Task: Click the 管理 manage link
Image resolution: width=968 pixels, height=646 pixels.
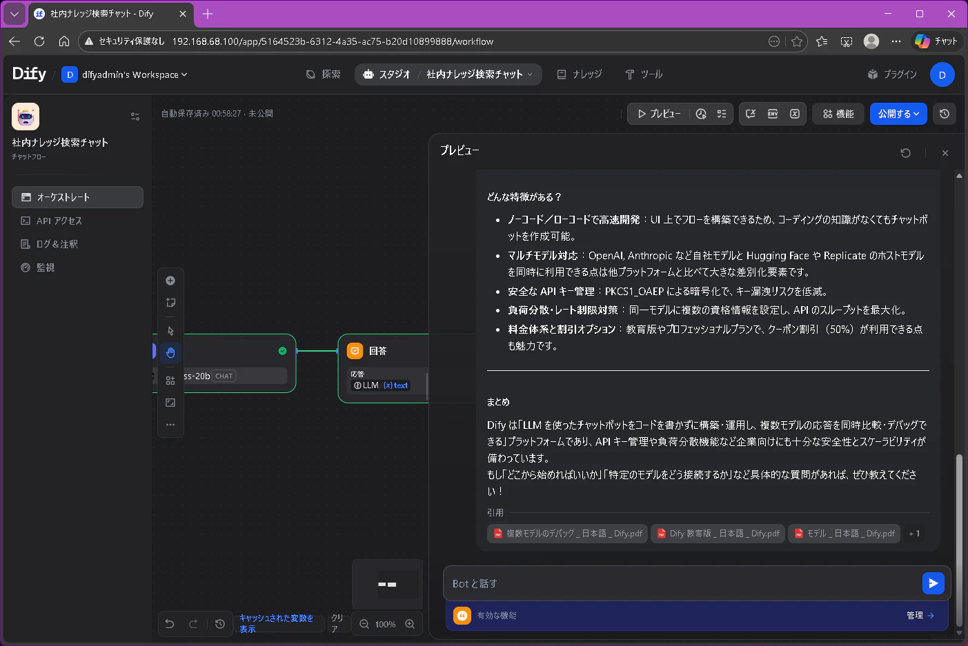Action: (920, 616)
